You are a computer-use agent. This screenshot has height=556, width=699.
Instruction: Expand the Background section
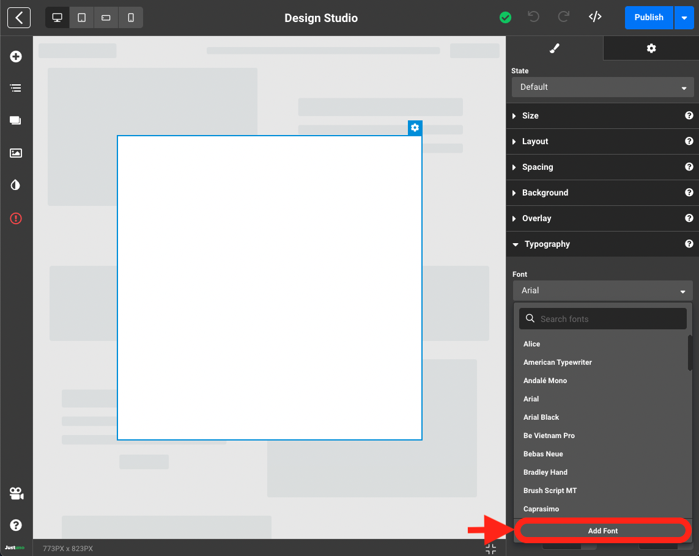(545, 193)
